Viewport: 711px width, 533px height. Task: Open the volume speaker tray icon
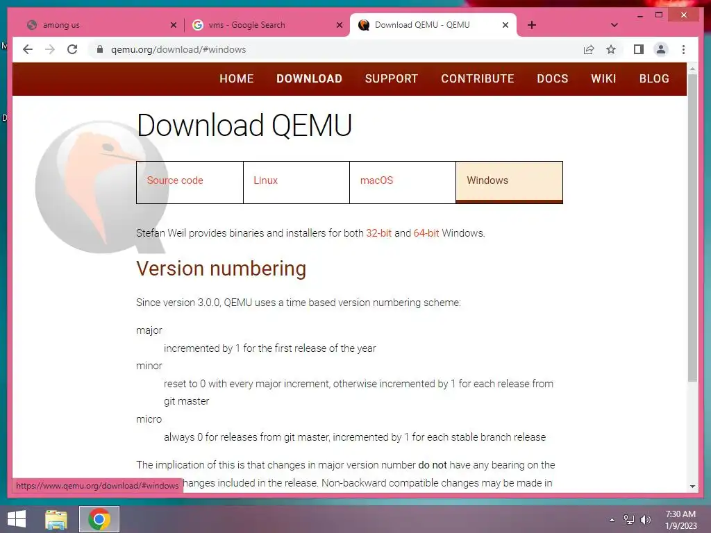pos(645,520)
